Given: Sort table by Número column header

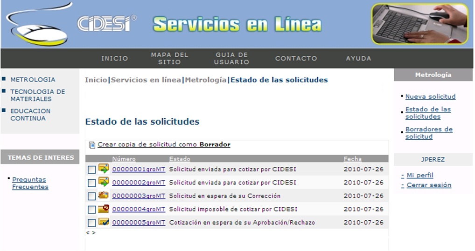Looking at the screenshot, I should 124,159.
